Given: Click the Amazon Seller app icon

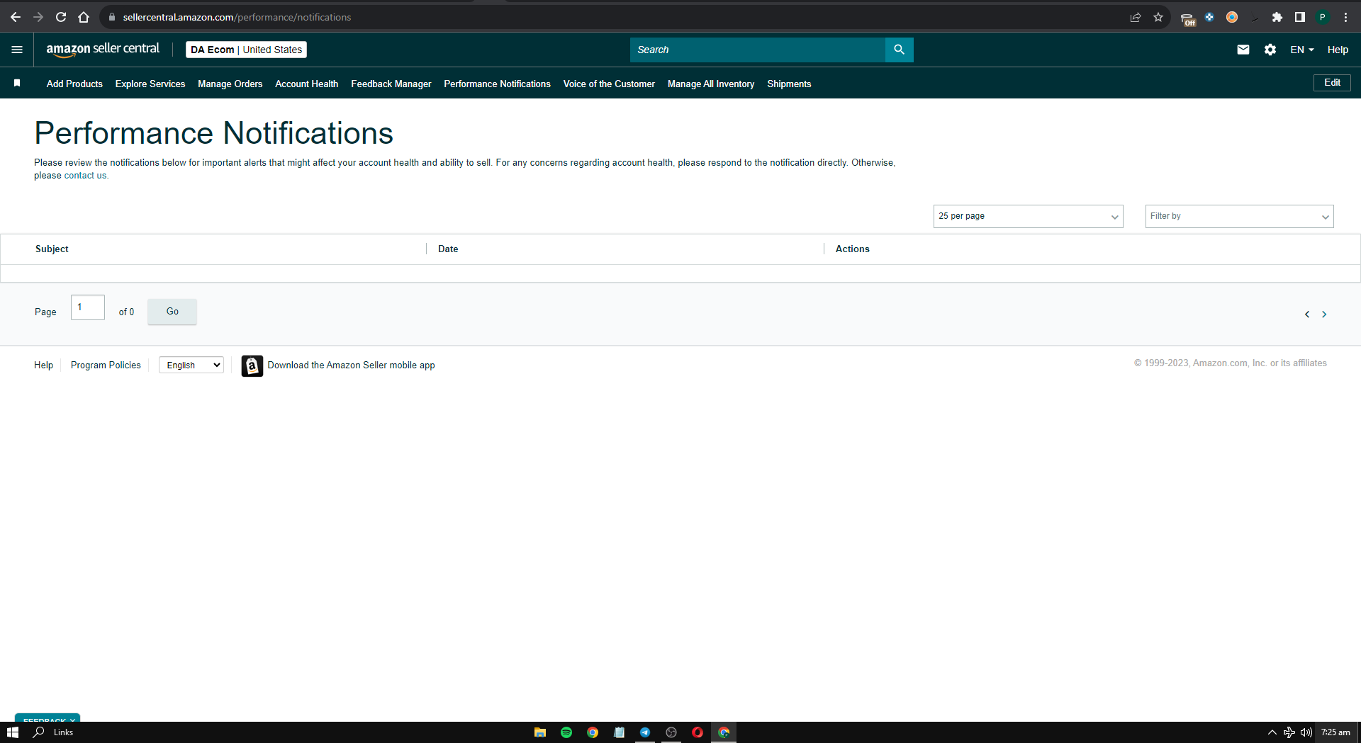Looking at the screenshot, I should (x=252, y=365).
